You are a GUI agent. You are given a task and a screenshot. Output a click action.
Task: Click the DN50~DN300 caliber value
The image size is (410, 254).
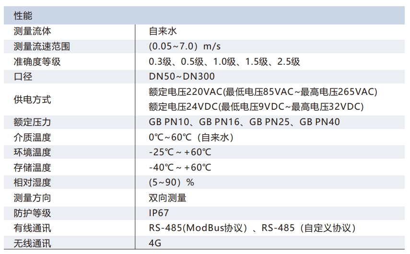[x=182, y=77]
